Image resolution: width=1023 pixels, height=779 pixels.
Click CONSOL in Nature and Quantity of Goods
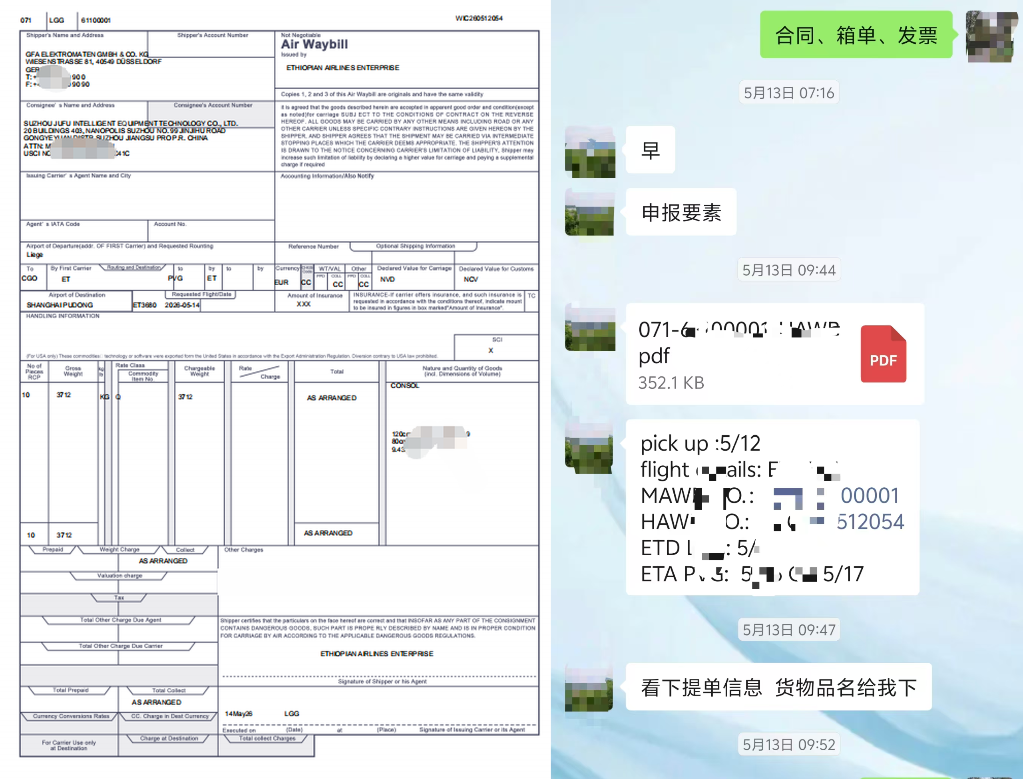coord(404,386)
